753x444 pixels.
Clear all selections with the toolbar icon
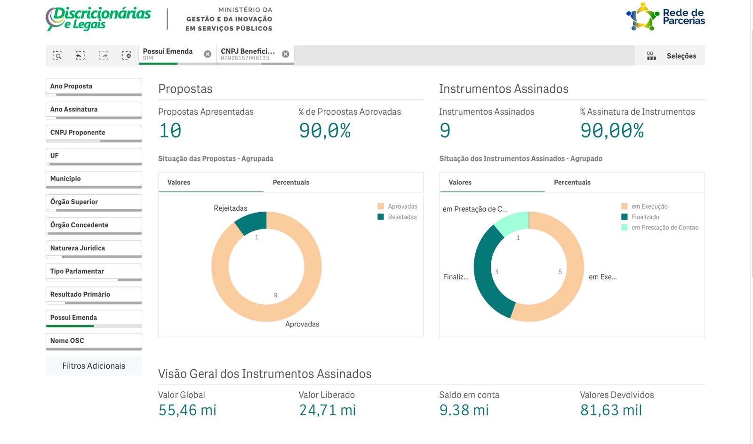[127, 55]
